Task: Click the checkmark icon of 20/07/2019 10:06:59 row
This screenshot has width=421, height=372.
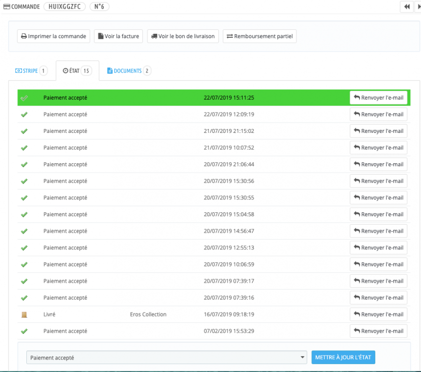Action: (x=24, y=264)
